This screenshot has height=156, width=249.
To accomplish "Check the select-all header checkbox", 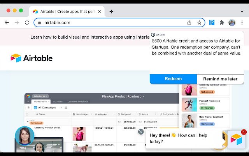I will 27,114.
